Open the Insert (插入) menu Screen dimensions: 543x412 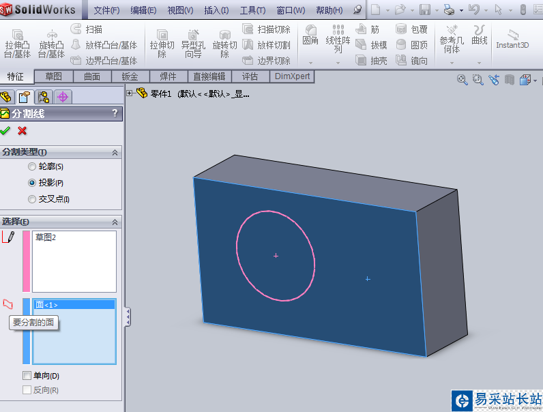click(216, 10)
